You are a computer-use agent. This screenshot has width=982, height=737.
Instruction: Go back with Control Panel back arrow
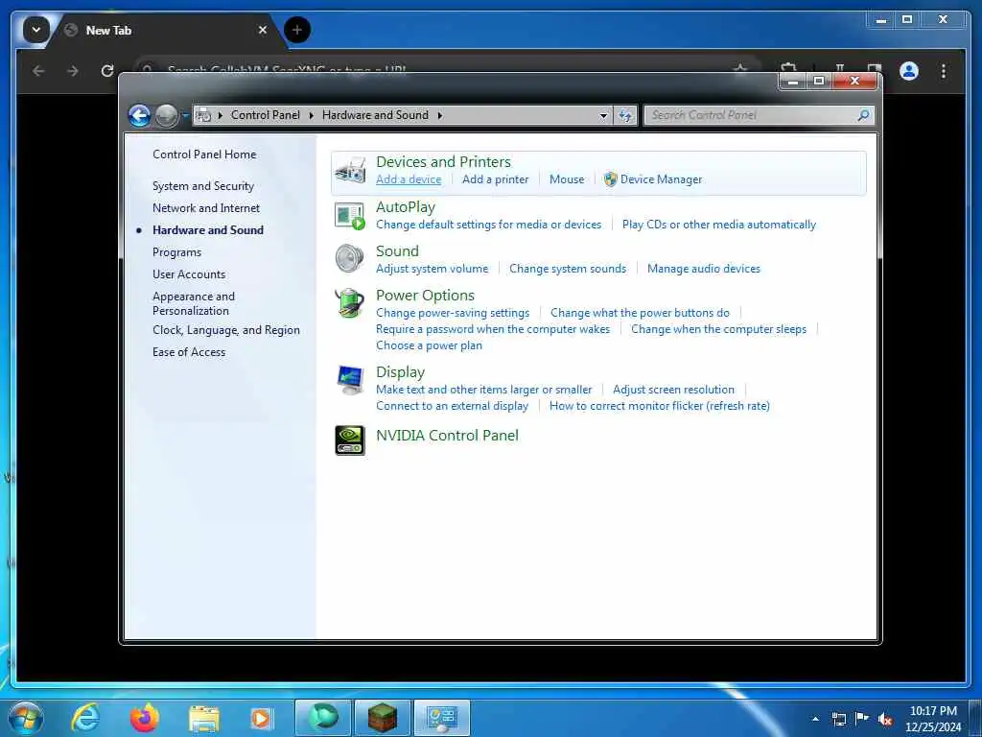(x=139, y=115)
